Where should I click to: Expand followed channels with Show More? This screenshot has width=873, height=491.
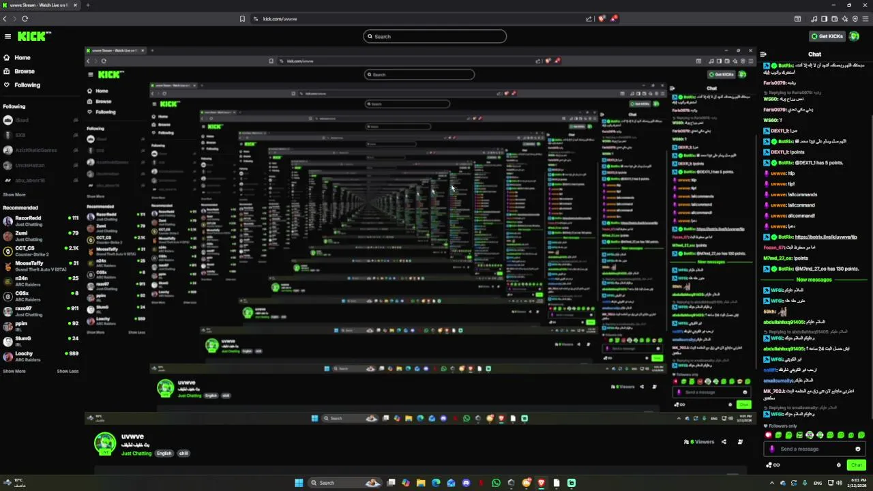(14, 194)
